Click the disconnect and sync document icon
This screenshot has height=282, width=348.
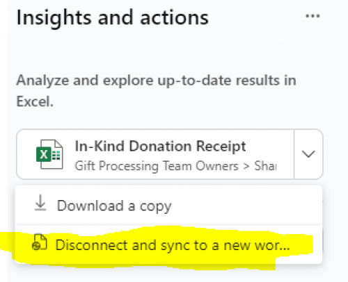coord(40,242)
